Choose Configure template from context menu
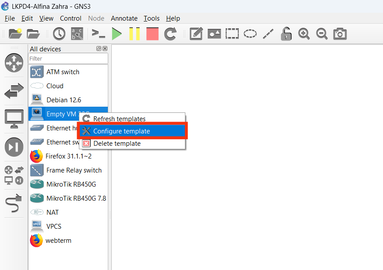The width and height of the screenshot is (383, 270). point(121,131)
